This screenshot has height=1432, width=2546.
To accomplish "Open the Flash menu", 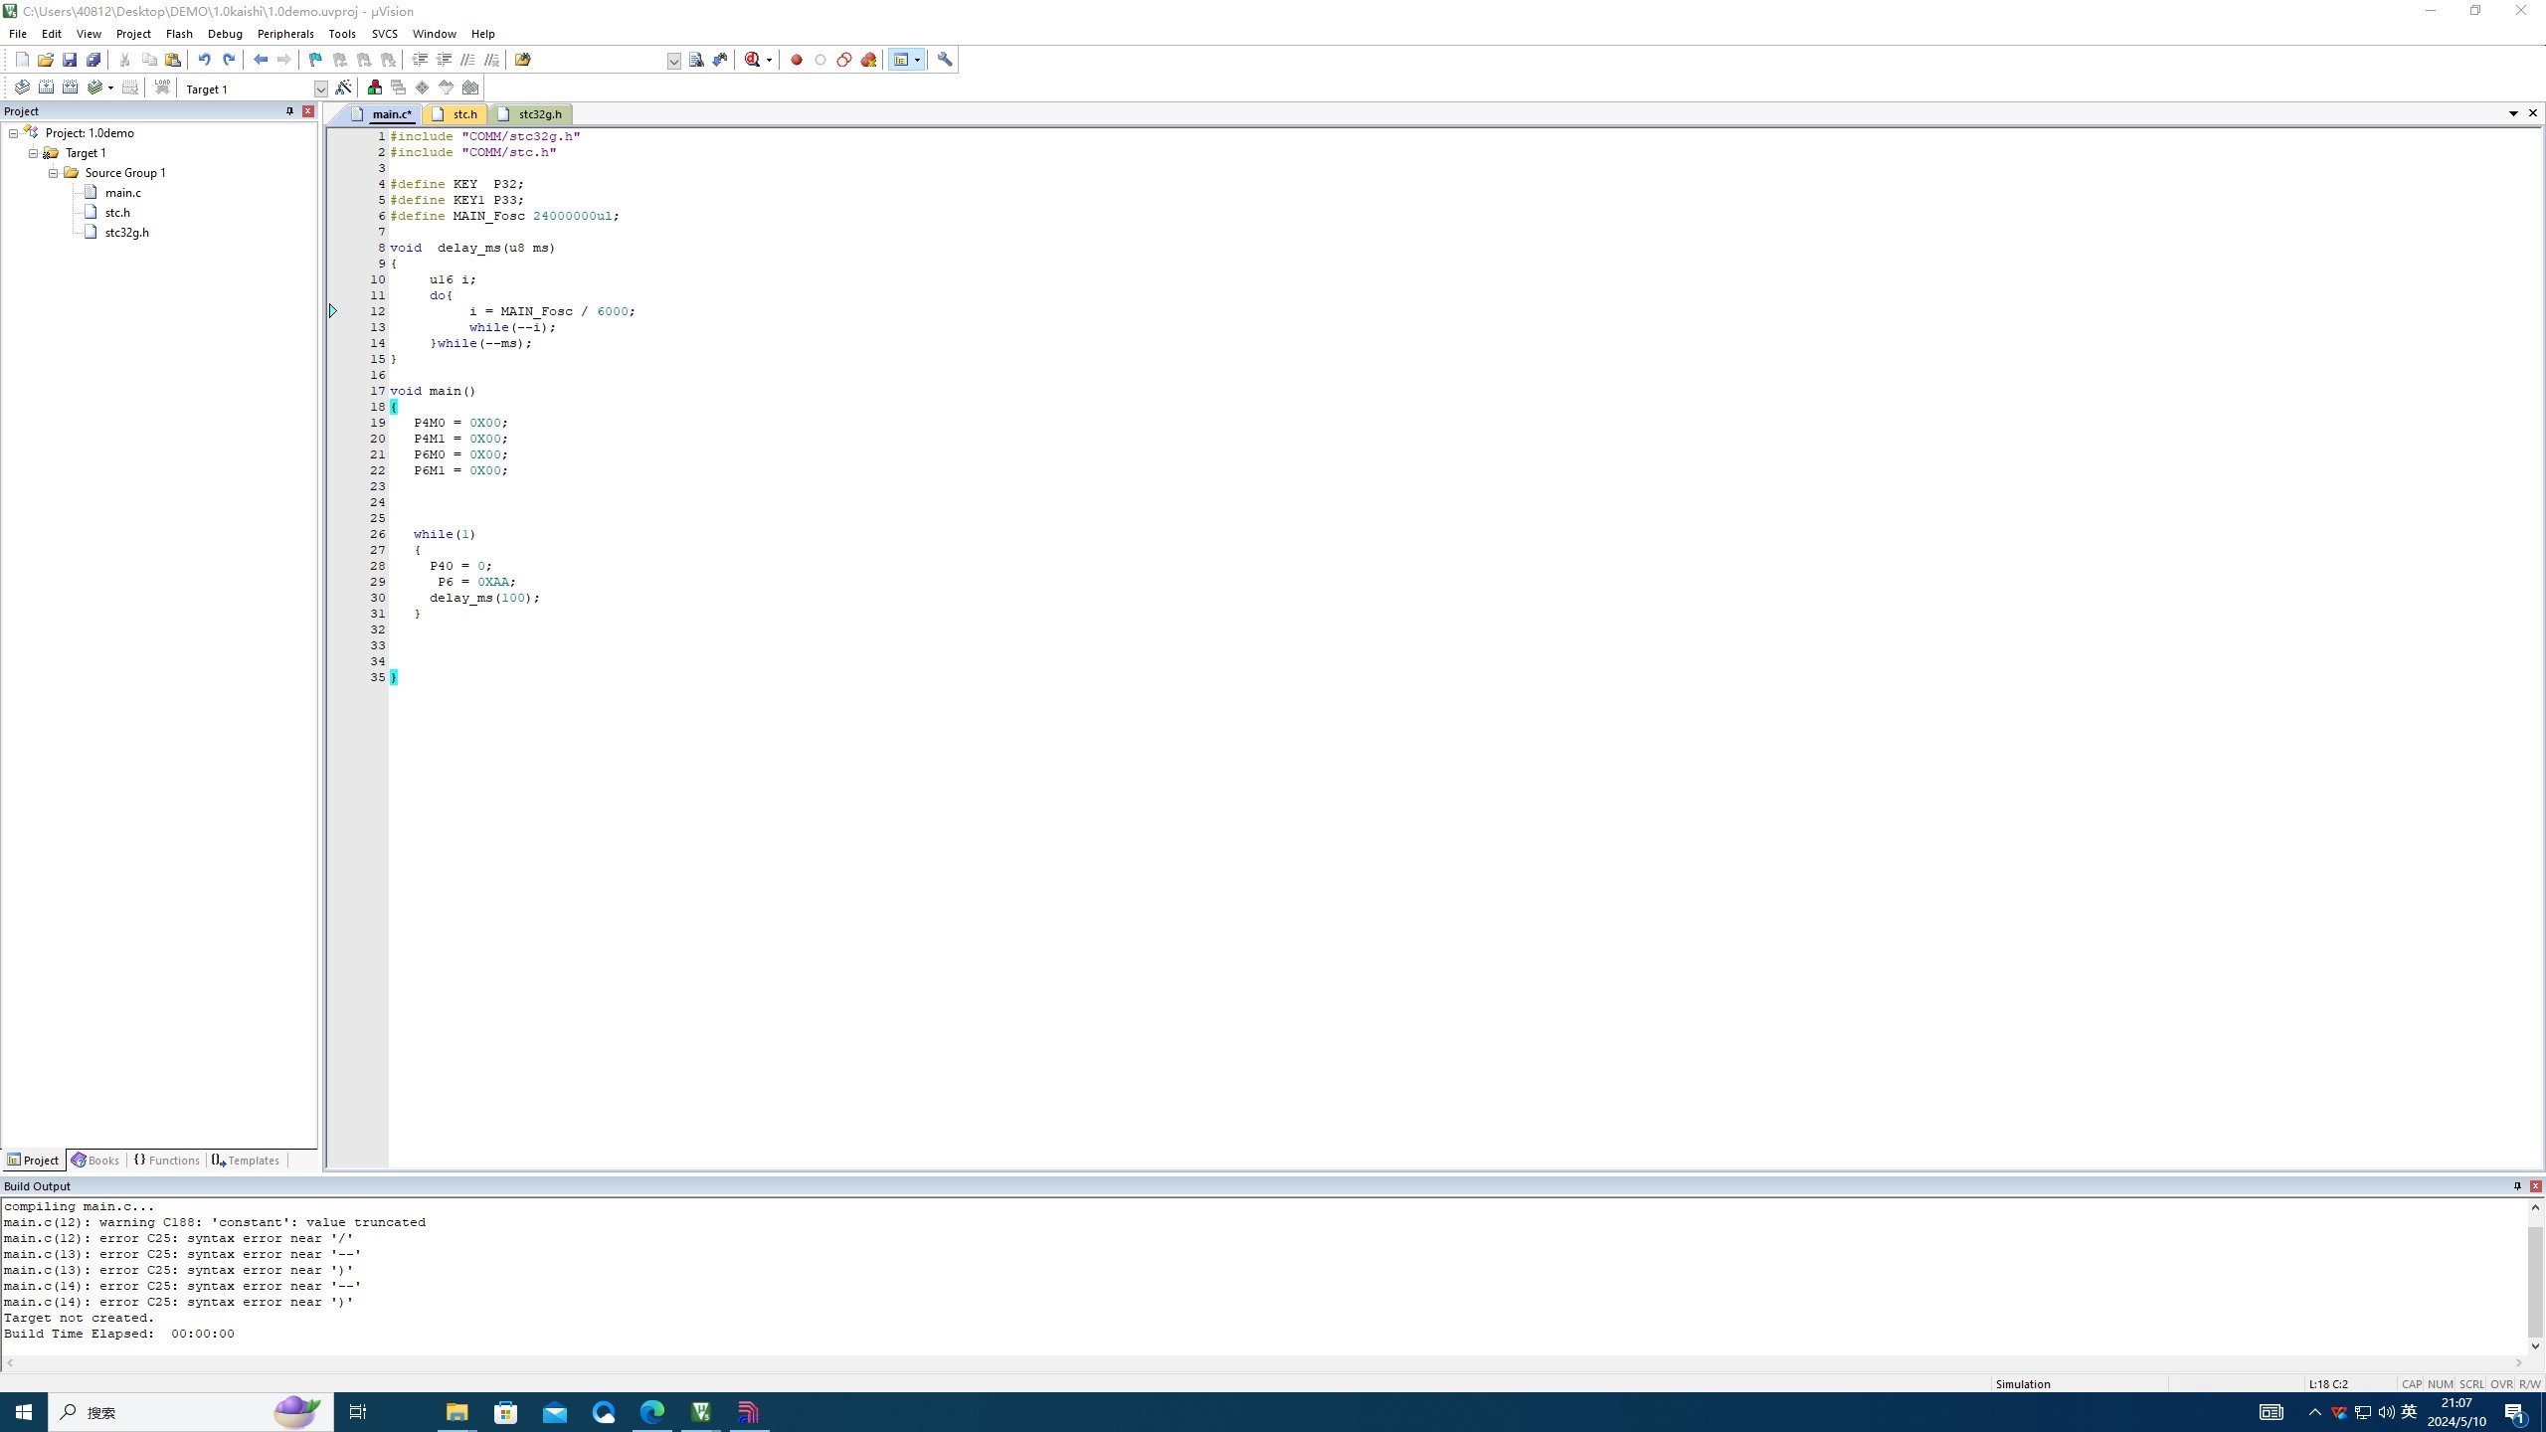I will (179, 34).
